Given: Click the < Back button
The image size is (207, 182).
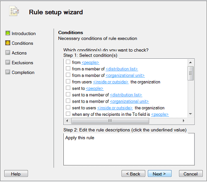Looking at the screenshot, I should (x=133, y=174).
